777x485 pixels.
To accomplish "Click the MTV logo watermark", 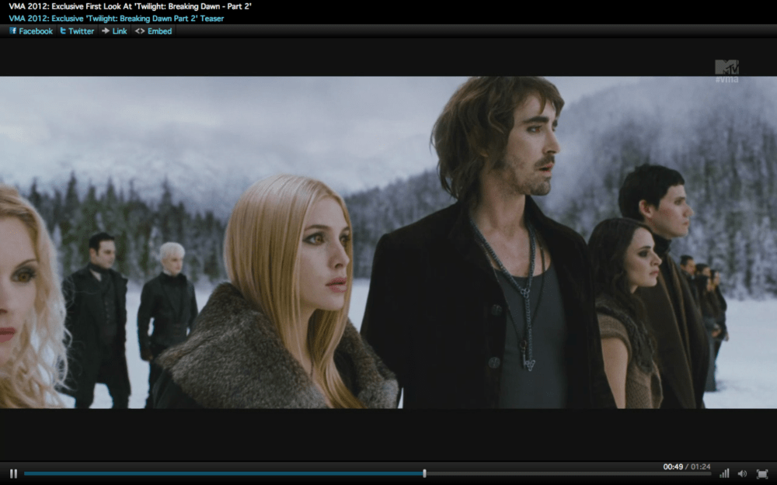I will point(726,68).
